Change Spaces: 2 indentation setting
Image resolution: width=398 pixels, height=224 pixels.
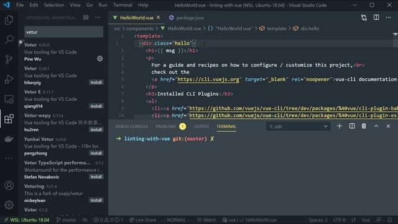point(318,220)
